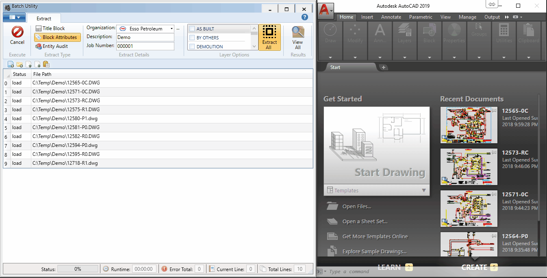The width and height of the screenshot is (547, 278).
Task: Open Batch Utility help question mark
Action: click(x=305, y=17)
